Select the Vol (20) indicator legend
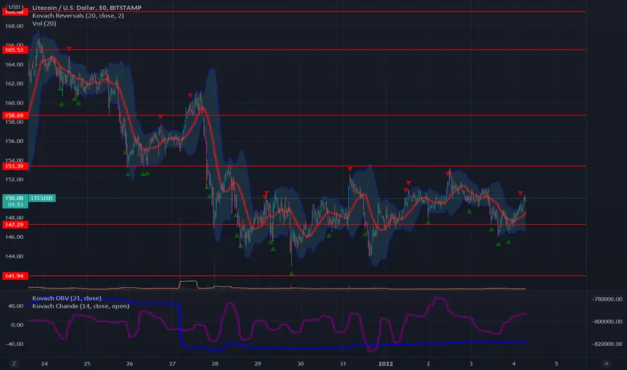This screenshot has width=627, height=370. pos(44,24)
